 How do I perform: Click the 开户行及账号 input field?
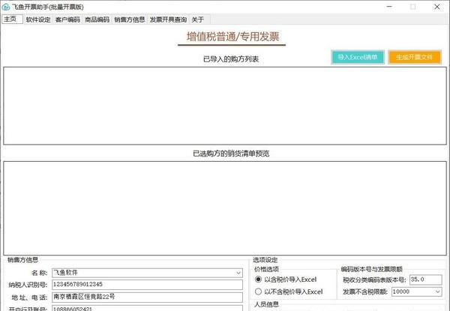click(x=147, y=308)
